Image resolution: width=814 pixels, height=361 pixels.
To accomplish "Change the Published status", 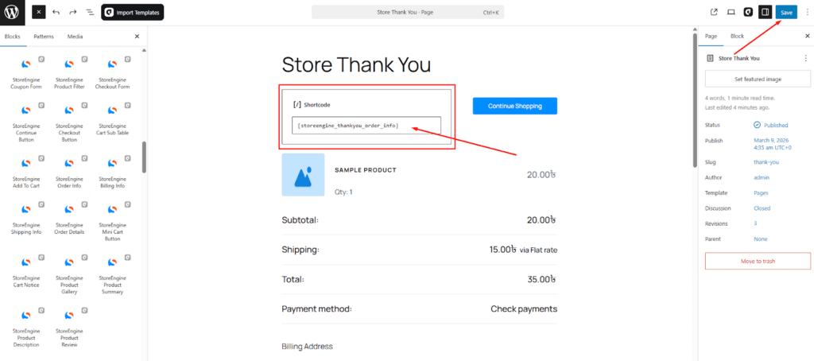I will (771, 125).
